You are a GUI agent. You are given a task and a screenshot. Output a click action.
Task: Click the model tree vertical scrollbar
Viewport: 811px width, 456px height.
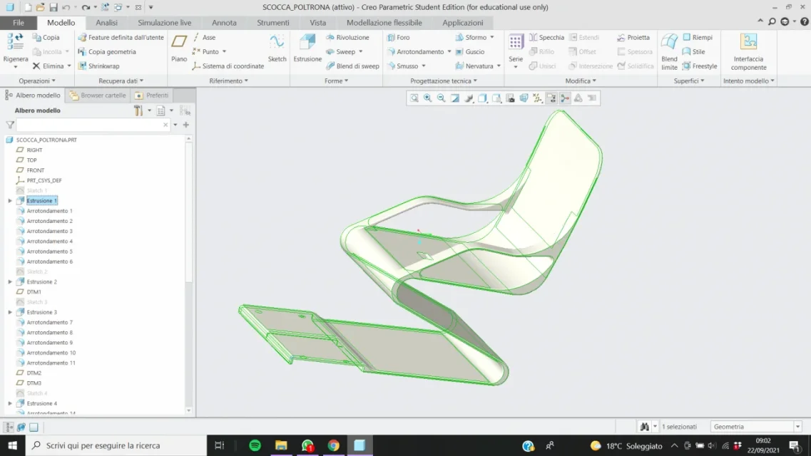(188, 212)
